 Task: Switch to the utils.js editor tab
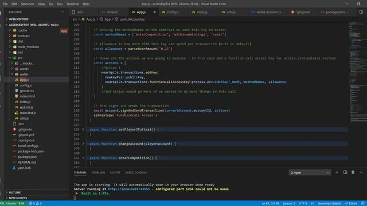[231, 12]
